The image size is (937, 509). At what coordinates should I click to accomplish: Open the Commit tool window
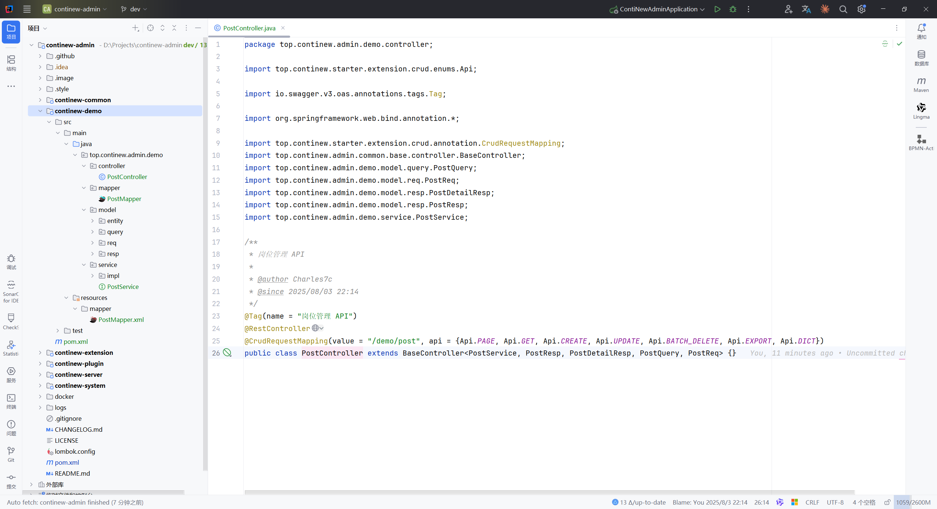coord(11,481)
